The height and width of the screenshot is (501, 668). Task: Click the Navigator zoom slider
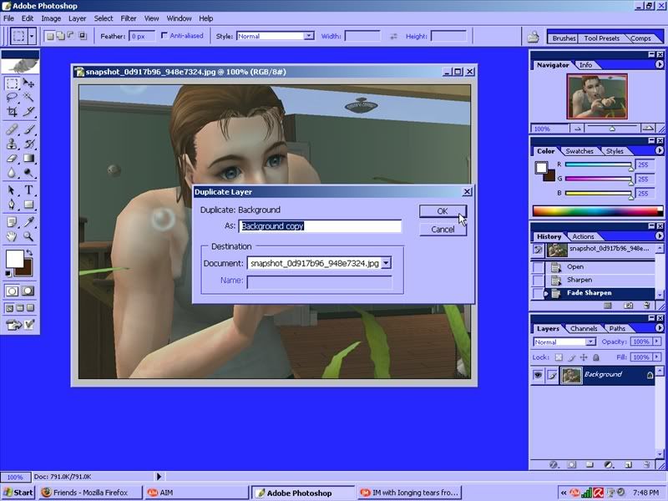[x=612, y=129]
